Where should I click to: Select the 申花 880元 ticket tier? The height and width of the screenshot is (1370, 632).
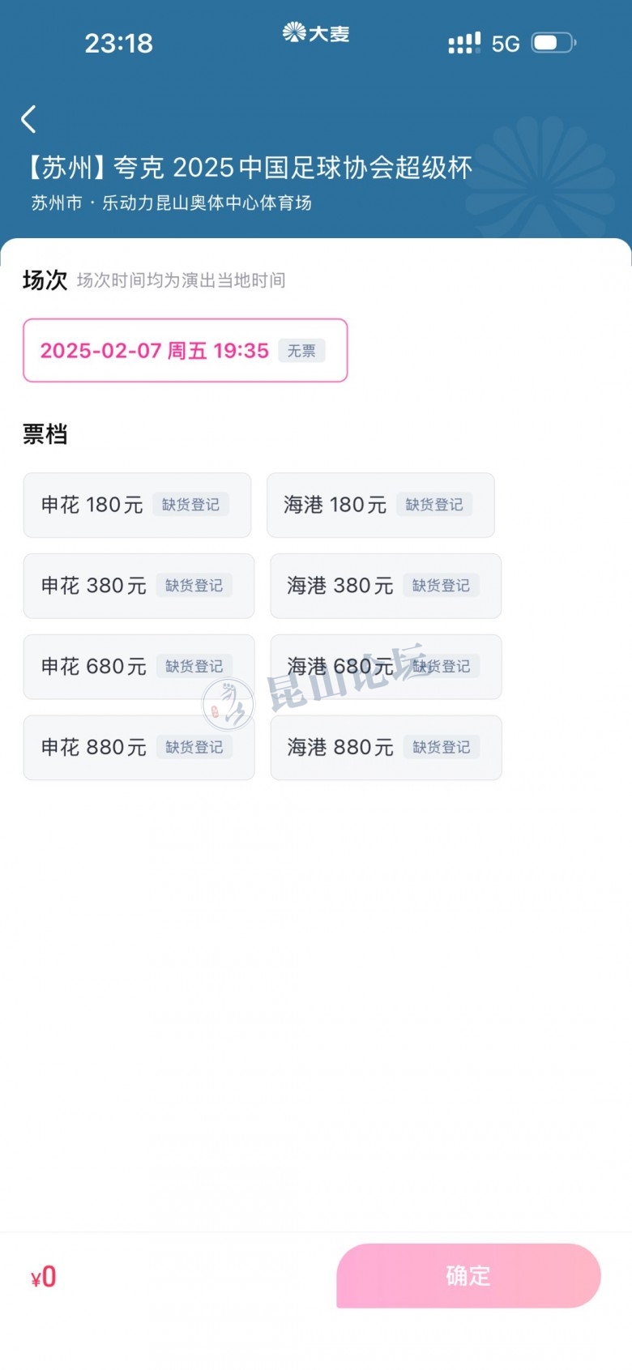[x=139, y=747]
